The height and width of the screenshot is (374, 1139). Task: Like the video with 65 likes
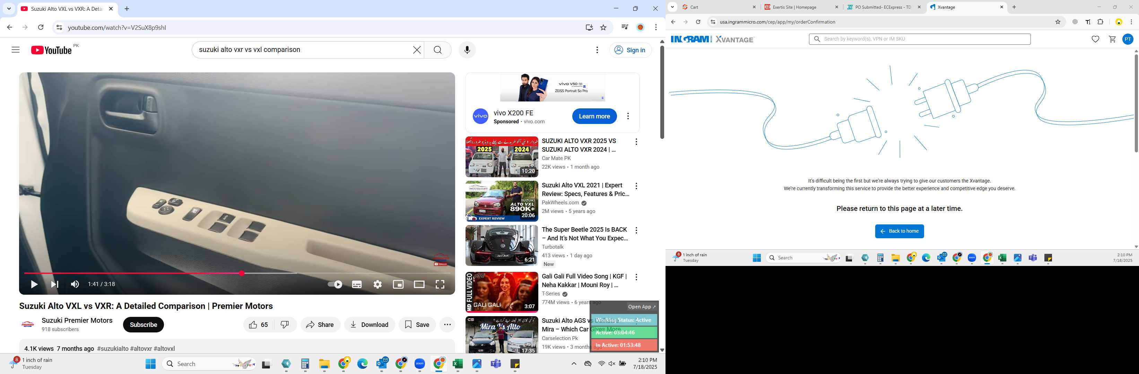click(x=259, y=324)
